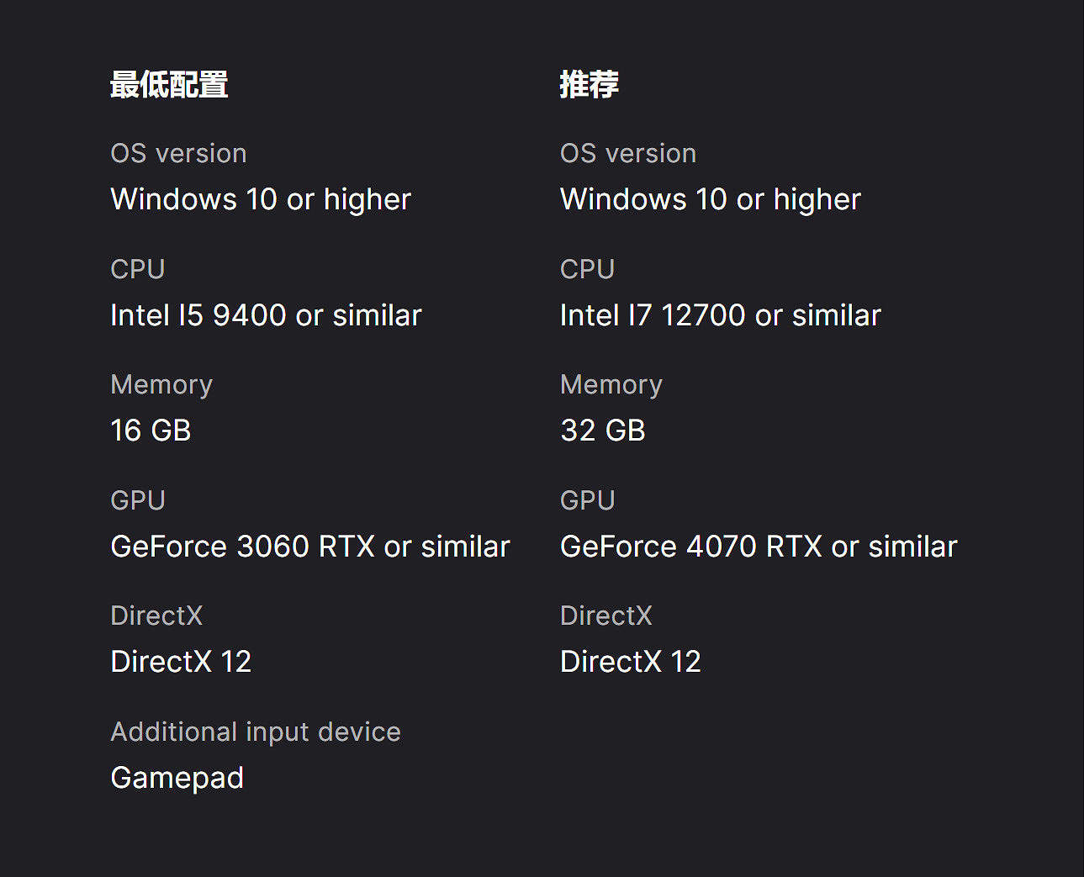Click the Gamepad input device value
This screenshot has height=877, width=1084.
pyautogui.click(x=177, y=778)
